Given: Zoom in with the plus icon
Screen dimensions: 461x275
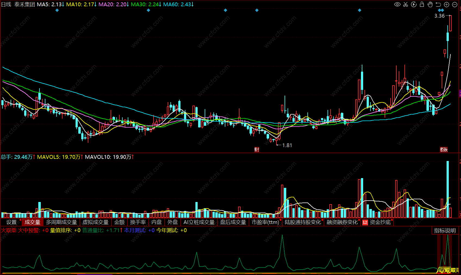Looking at the screenshot, I should (446, 4).
